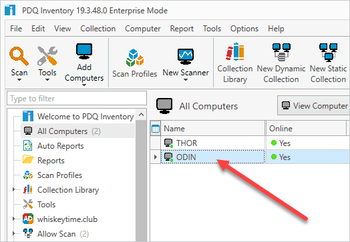
Task: Select the Allow Scan (2) label
Action: click(x=63, y=234)
